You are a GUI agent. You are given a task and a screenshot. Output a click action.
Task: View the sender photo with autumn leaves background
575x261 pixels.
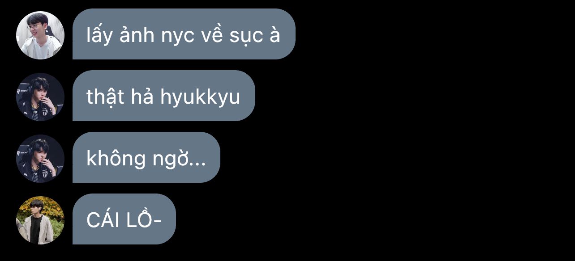(40, 220)
